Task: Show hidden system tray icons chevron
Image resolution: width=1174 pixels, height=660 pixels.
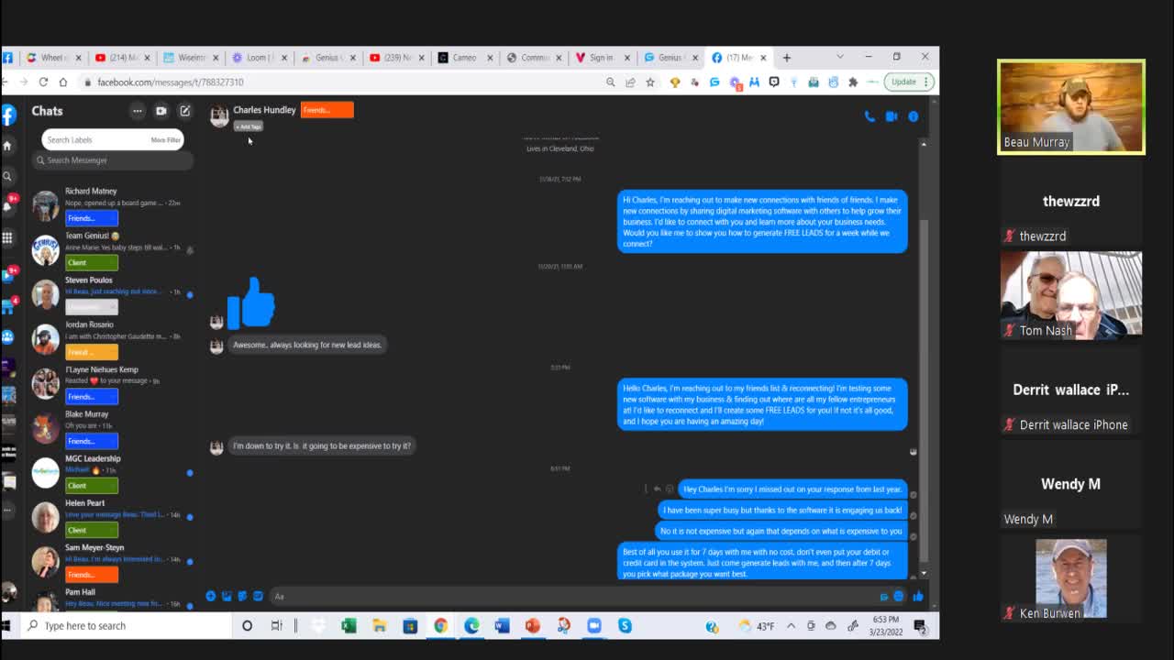Action: click(x=791, y=626)
